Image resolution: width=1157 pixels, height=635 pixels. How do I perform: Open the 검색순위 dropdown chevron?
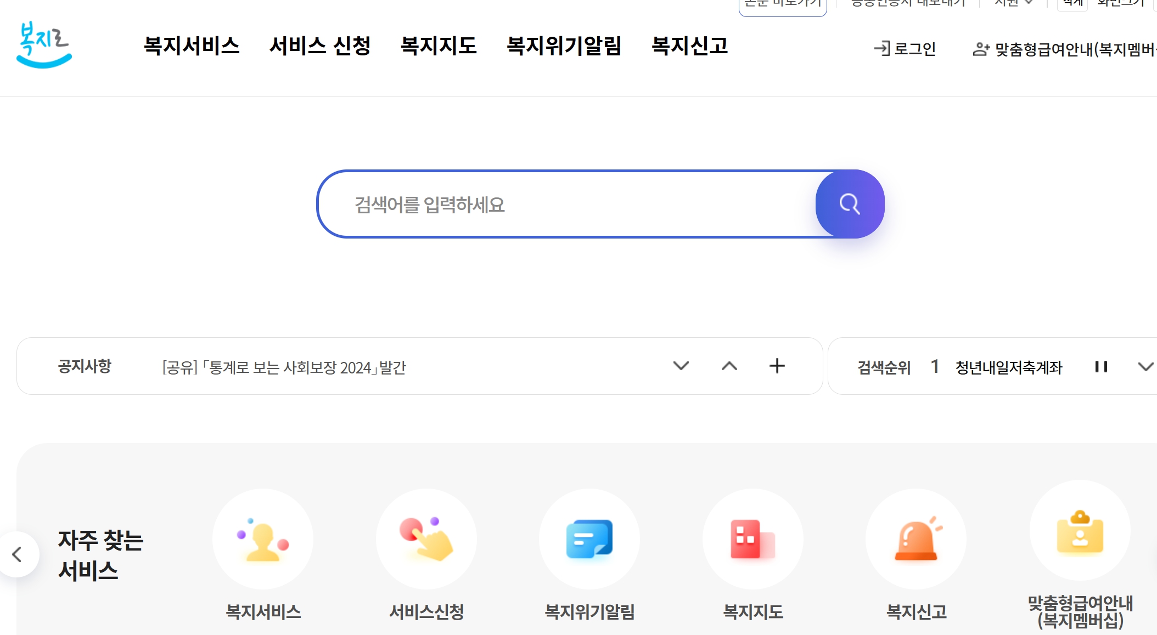coord(1147,366)
